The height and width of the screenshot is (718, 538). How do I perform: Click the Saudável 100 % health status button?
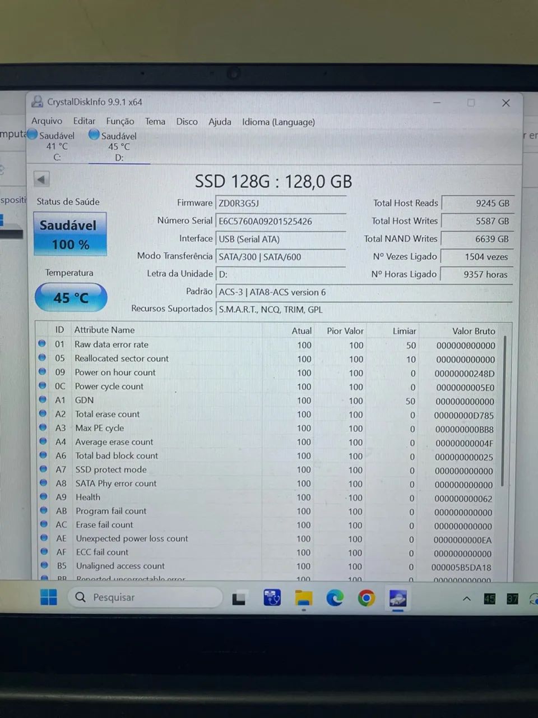[x=70, y=234]
